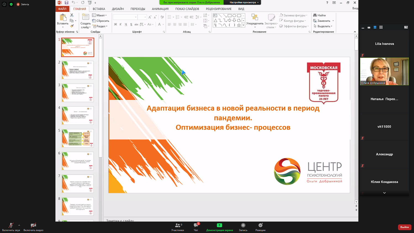Click the Find binoculars icon

[315, 15]
